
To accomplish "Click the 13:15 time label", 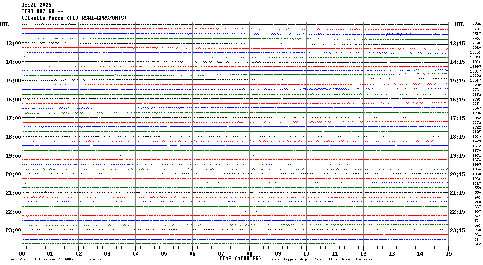I will [x=458, y=44].
